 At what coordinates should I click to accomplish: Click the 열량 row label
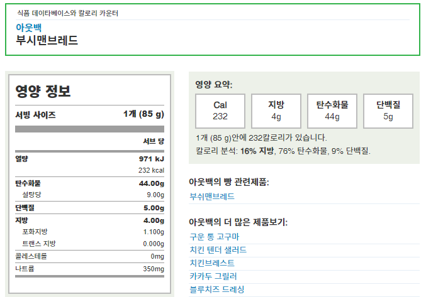tap(21, 159)
